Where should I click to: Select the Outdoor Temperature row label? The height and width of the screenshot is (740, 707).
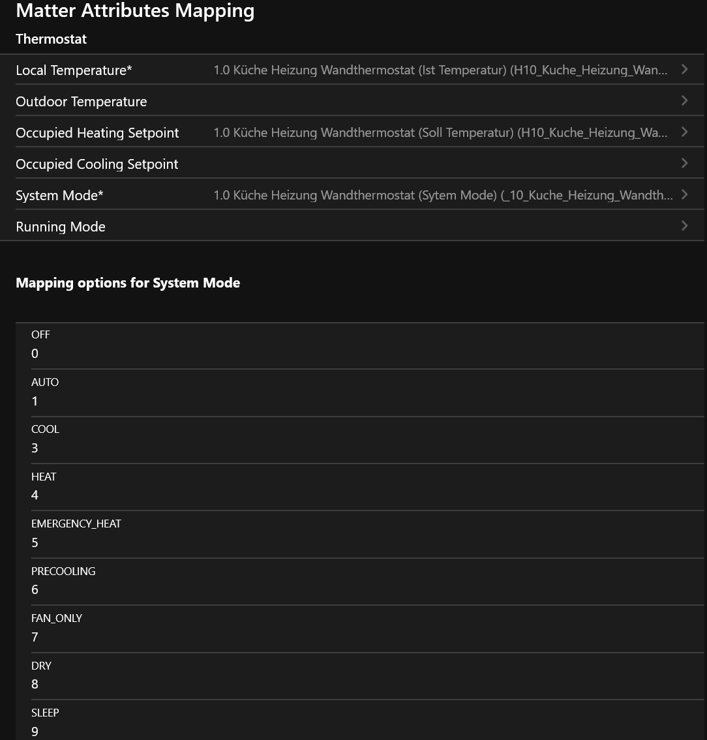[x=82, y=102]
